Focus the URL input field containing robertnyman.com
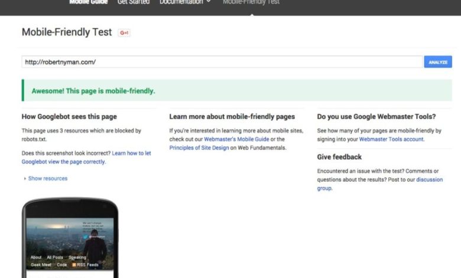The image size is (461, 278). [222, 62]
